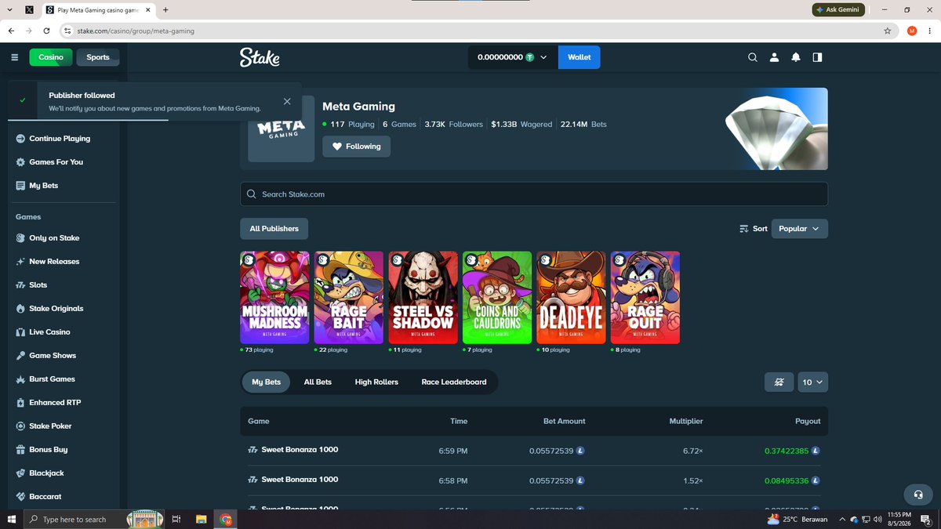This screenshot has width=941, height=529.
Task: Click the Wallet button
Action: [x=579, y=57]
